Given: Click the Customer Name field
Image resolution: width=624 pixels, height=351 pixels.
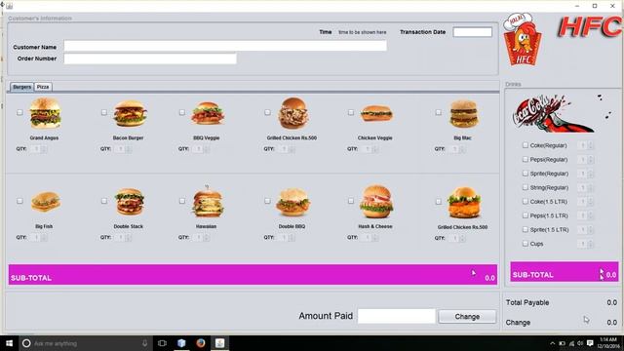Looking at the screenshot, I should click(x=225, y=46).
